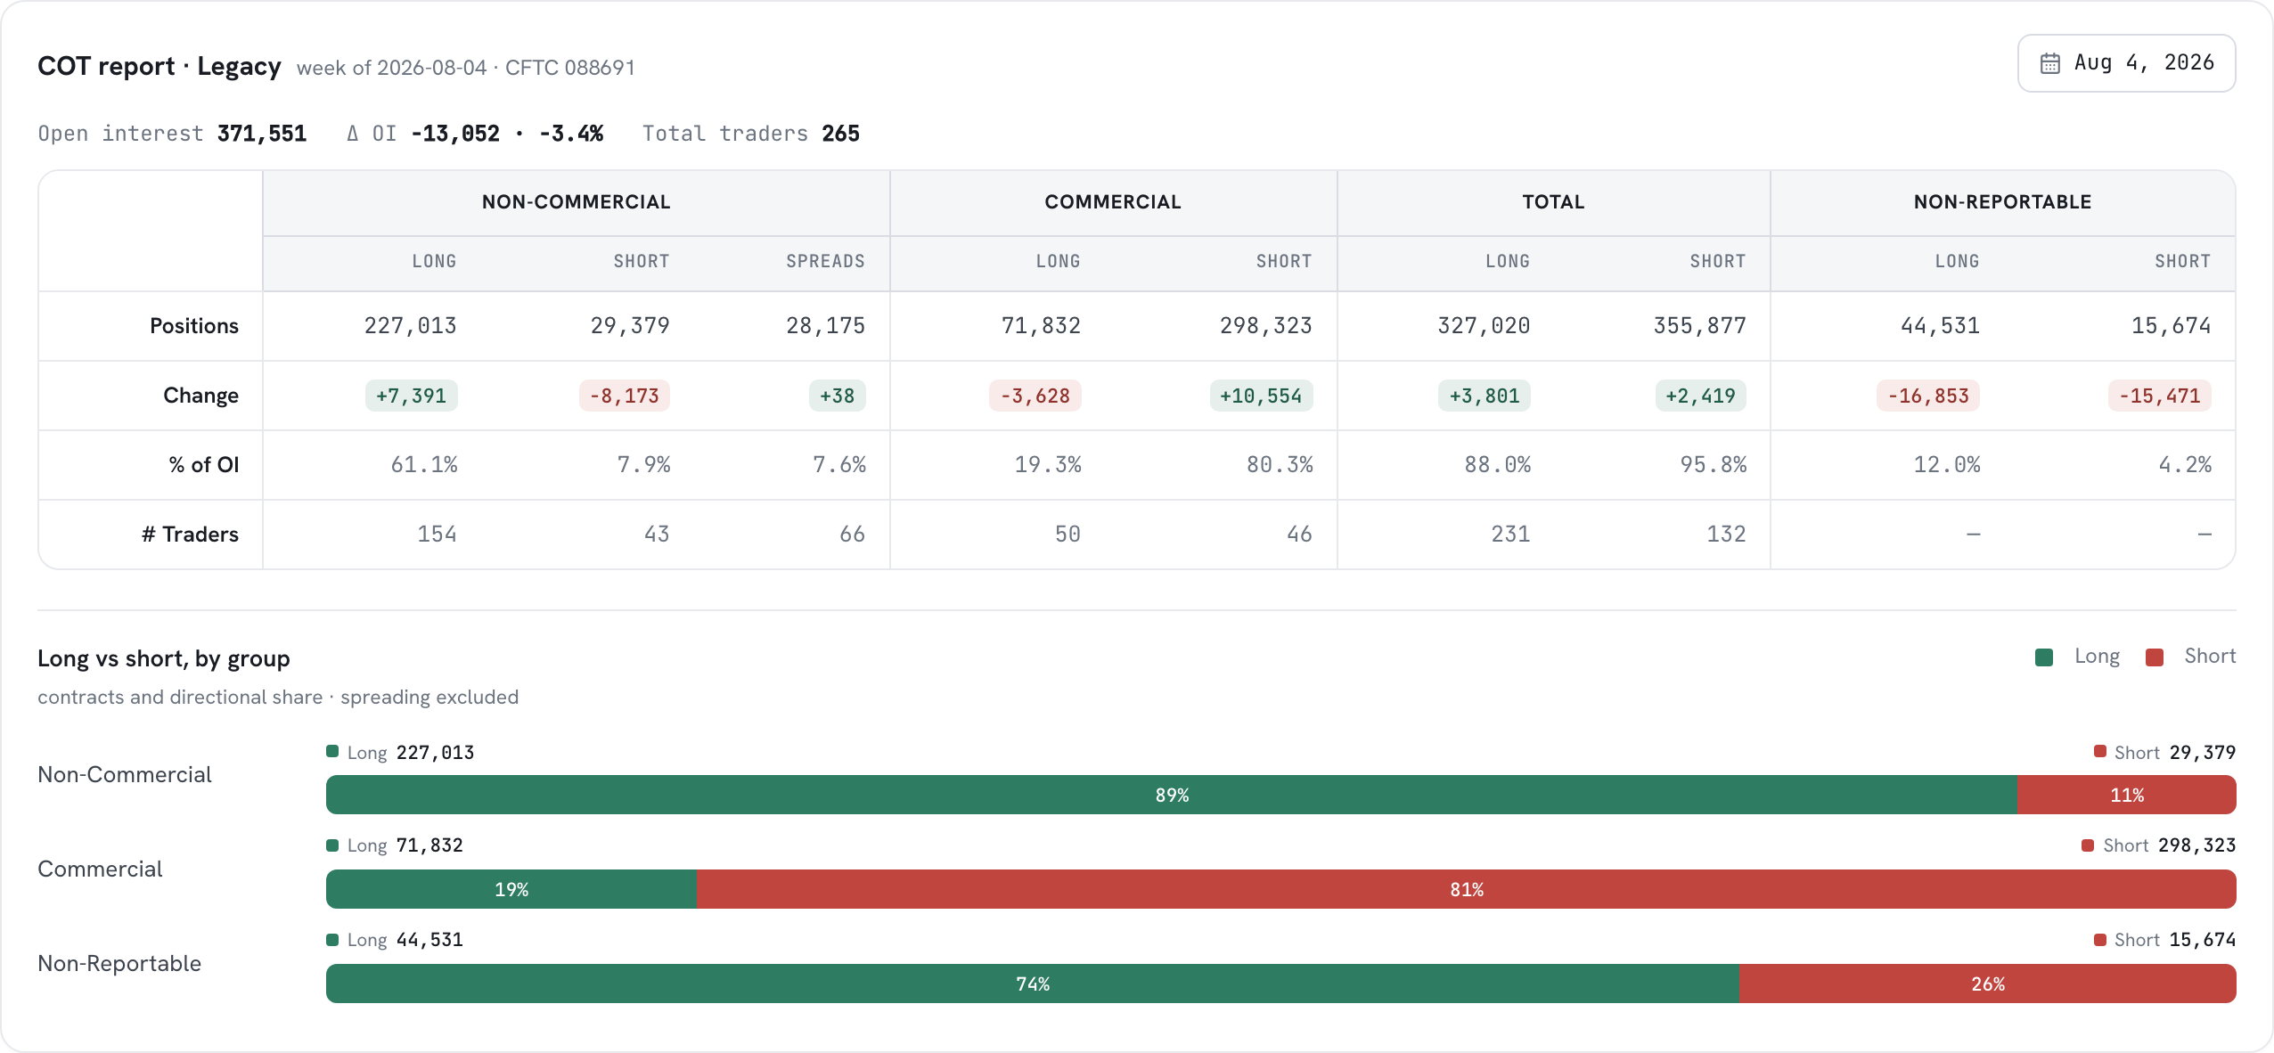Click the +10,554 change badge
This screenshot has height=1053, width=2274.
click(1262, 396)
